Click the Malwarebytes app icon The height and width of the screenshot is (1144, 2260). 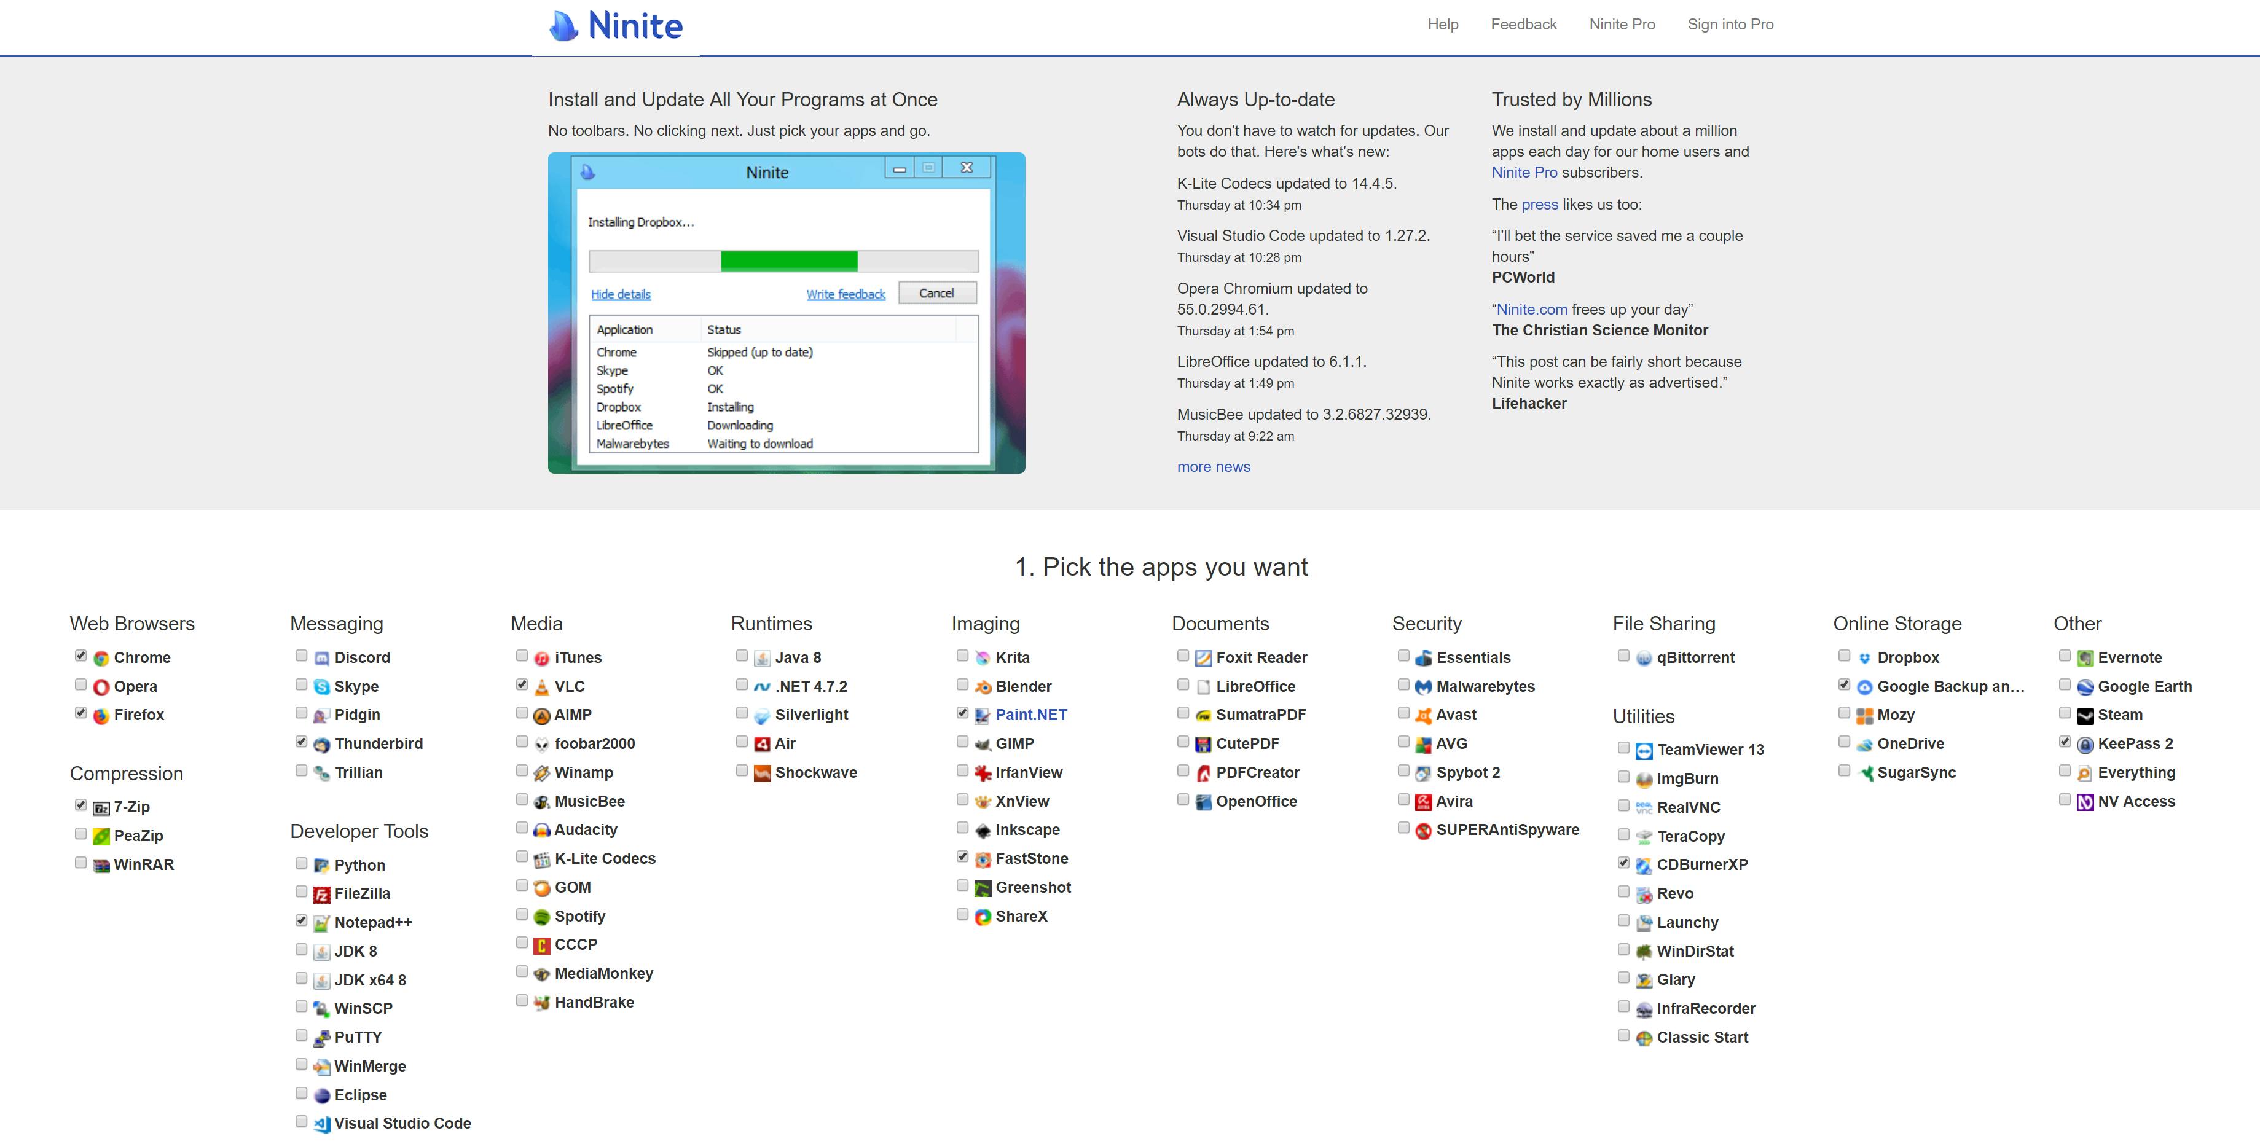[1423, 687]
